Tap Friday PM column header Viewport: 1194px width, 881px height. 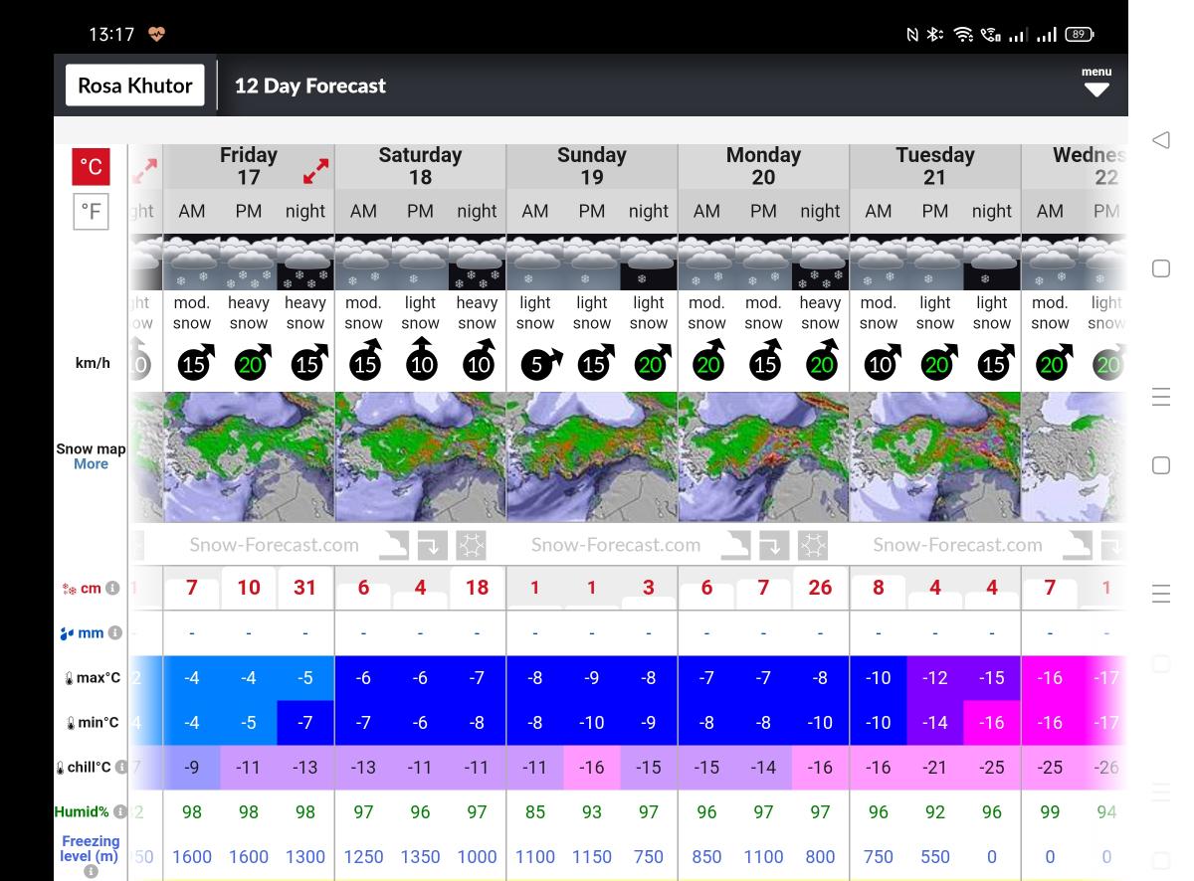click(x=249, y=211)
